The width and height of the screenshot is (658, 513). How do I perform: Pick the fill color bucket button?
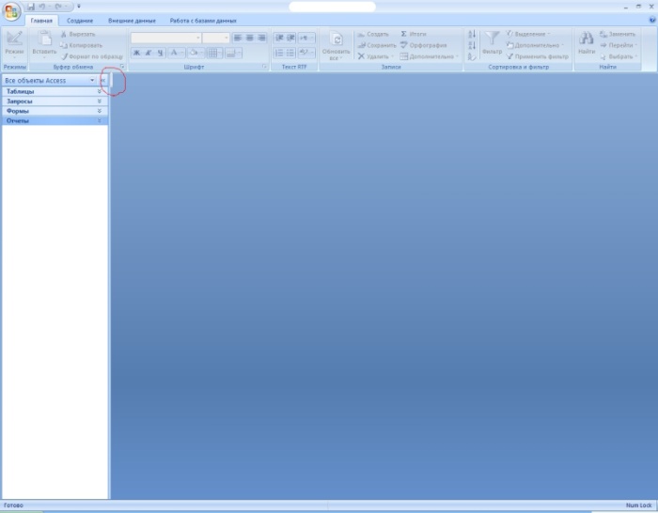tap(196, 53)
